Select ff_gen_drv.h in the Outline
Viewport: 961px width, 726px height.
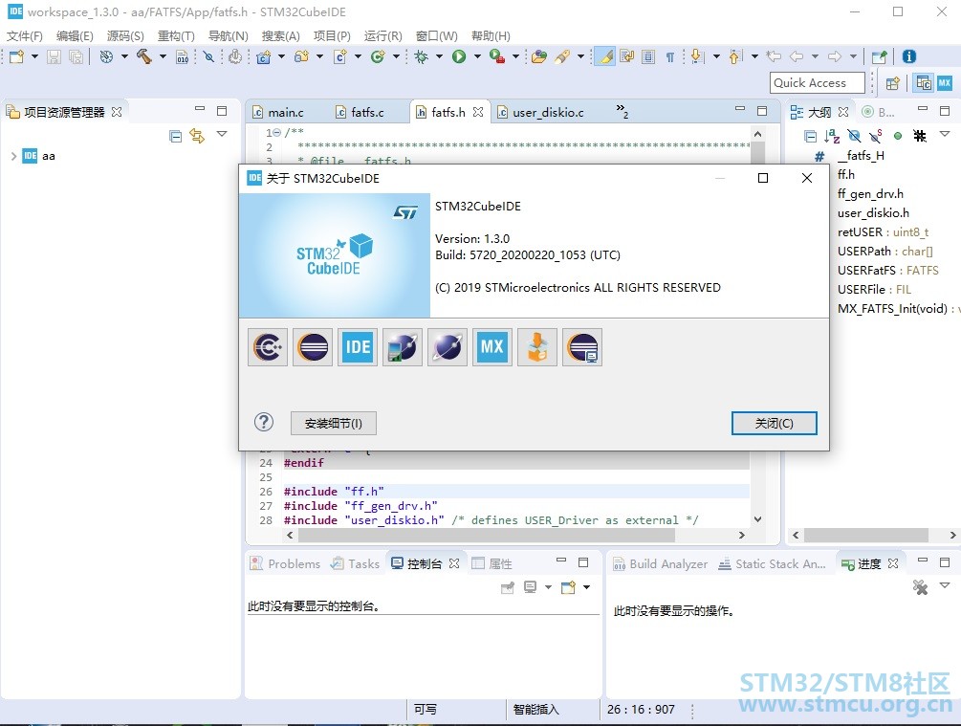pos(870,194)
